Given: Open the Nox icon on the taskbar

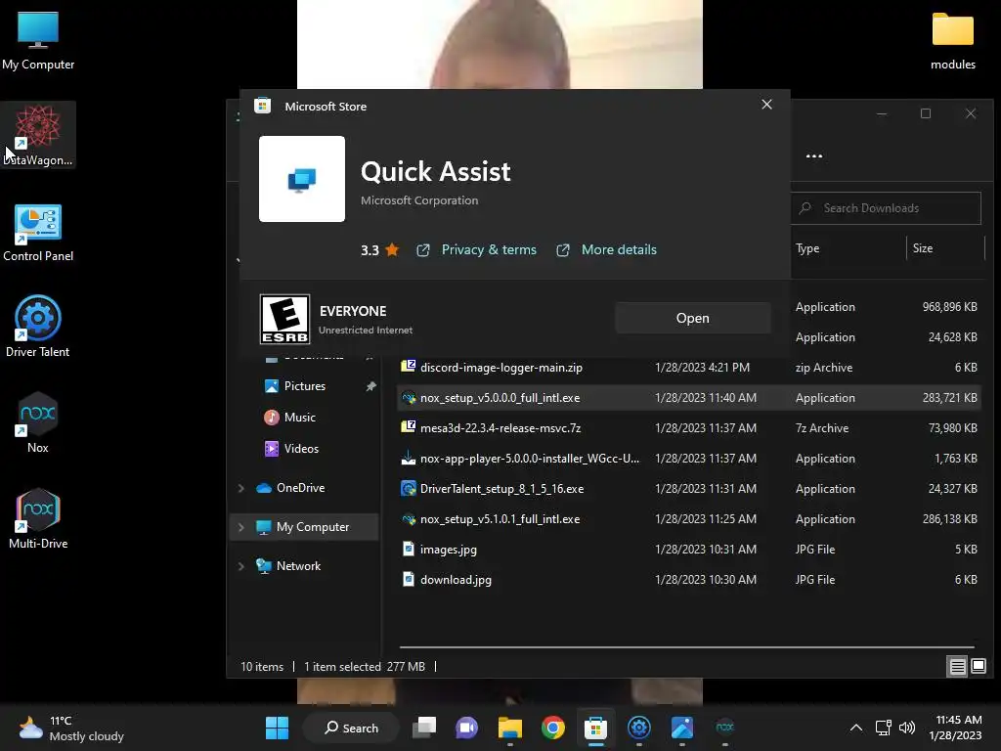Looking at the screenshot, I should (x=724, y=728).
